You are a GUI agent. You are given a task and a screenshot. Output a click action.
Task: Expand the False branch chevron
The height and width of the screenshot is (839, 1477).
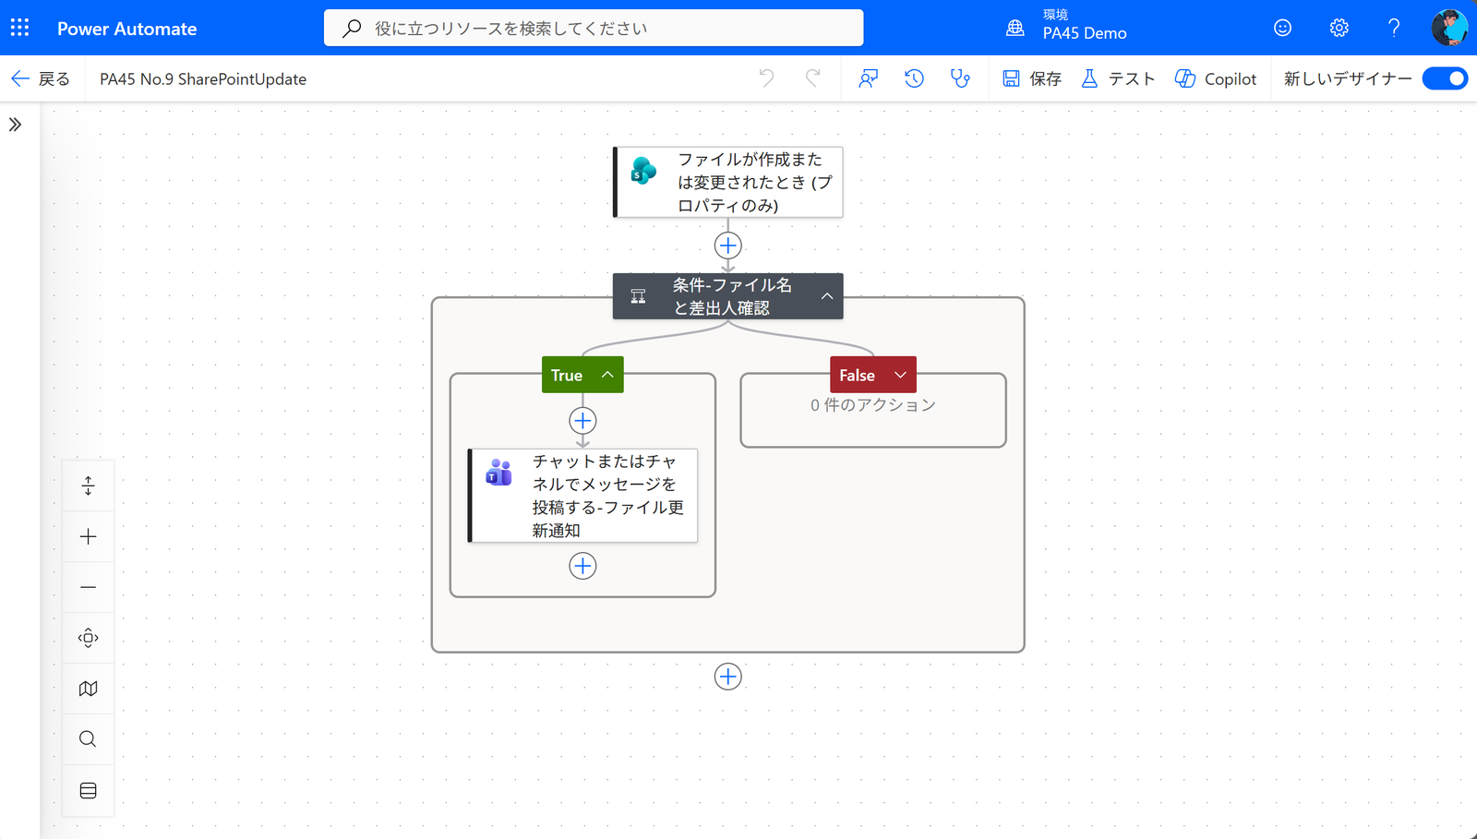pos(900,375)
